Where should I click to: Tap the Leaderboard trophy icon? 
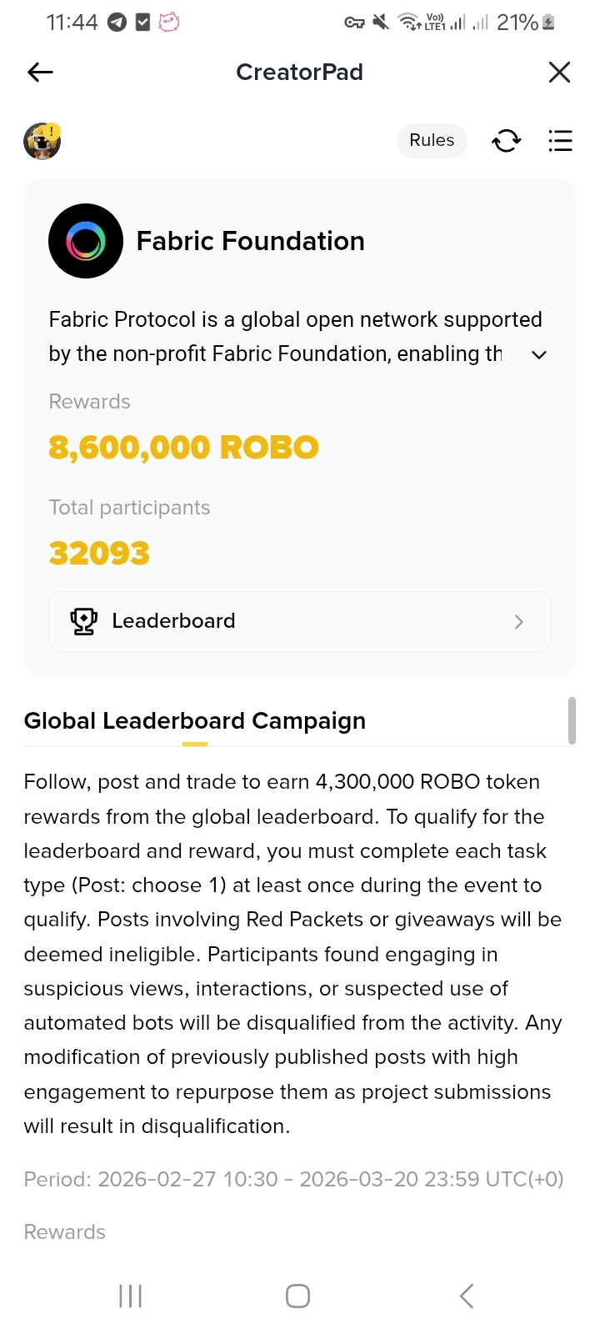pos(84,621)
